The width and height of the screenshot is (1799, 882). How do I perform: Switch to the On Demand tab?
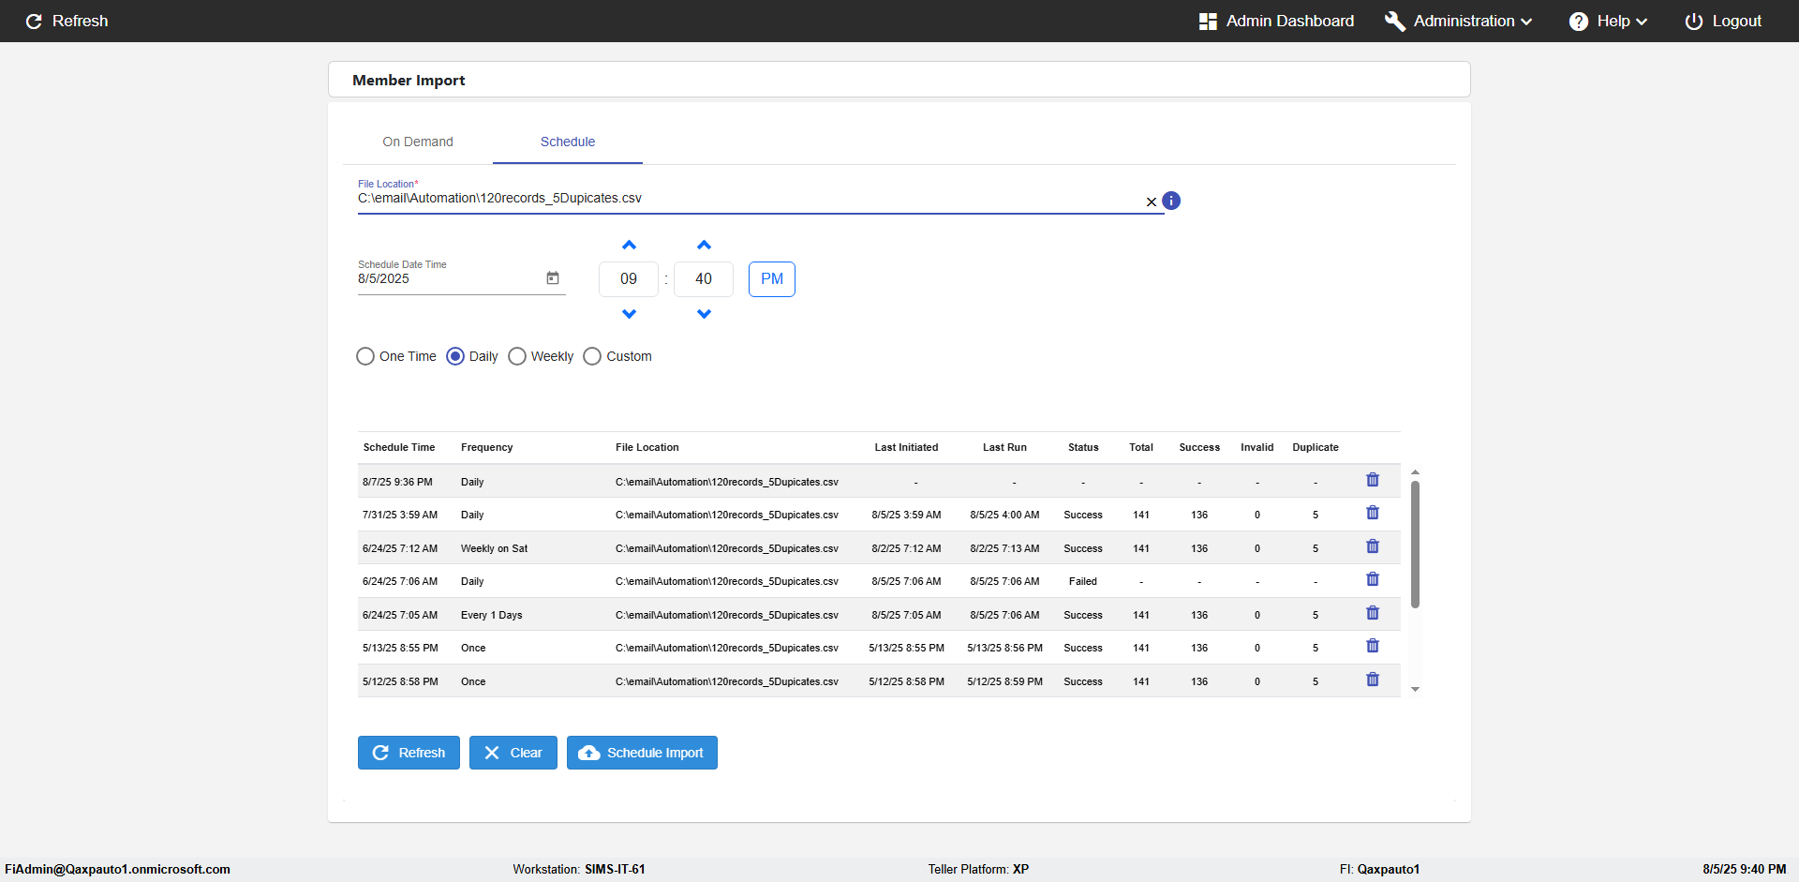pos(418,142)
